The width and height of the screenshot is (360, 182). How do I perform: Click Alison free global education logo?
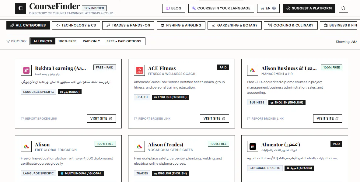click(x=26, y=146)
